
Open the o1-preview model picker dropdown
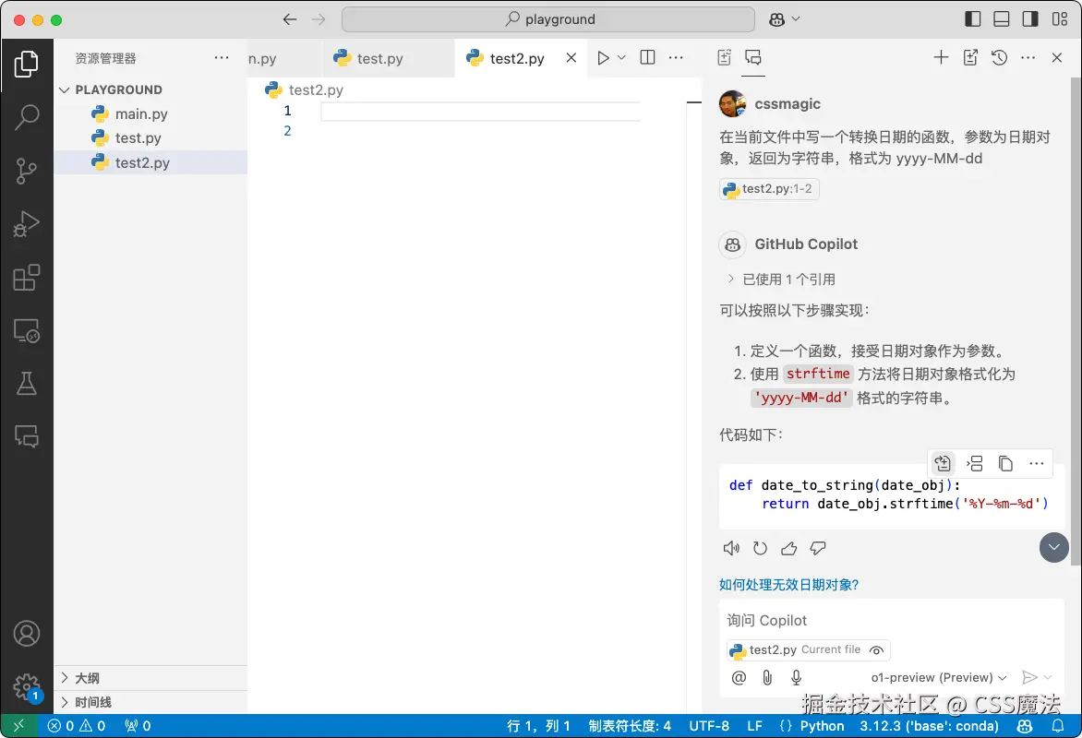(938, 677)
